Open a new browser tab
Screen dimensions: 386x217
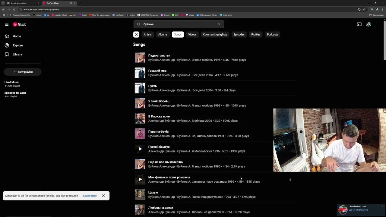[x=80, y=3]
